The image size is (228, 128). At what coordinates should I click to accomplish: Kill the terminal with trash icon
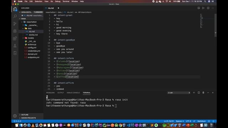[203, 92]
